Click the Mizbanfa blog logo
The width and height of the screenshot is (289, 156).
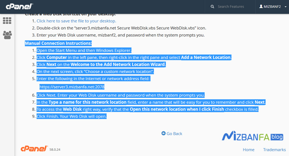(x=253, y=136)
